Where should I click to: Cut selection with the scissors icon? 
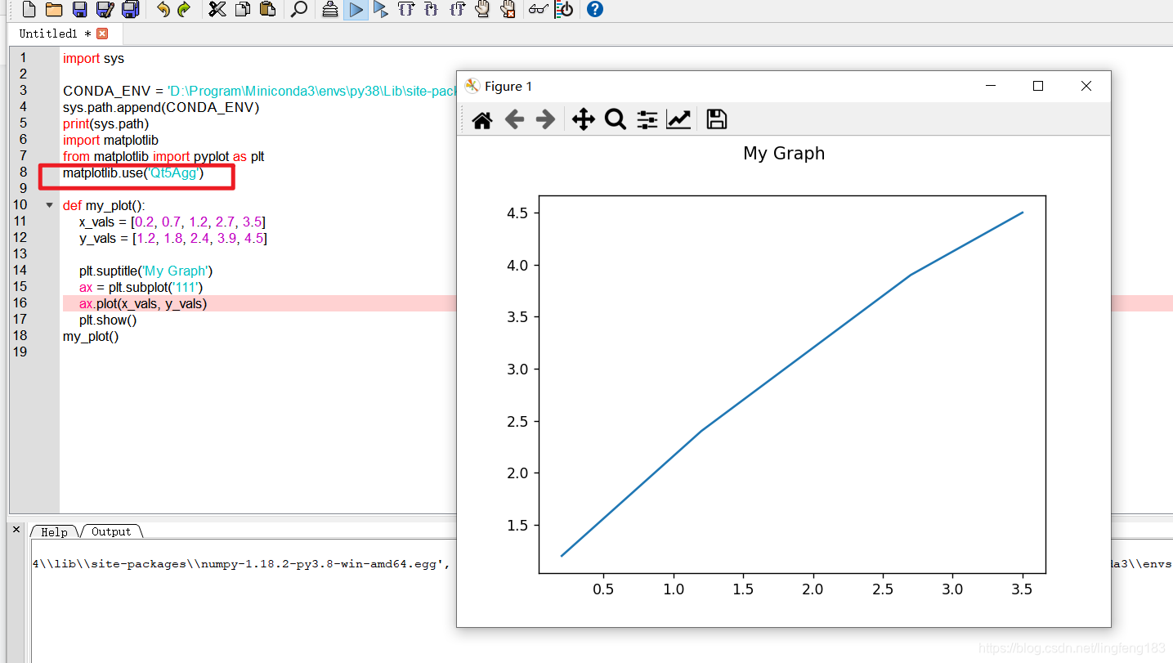(217, 10)
